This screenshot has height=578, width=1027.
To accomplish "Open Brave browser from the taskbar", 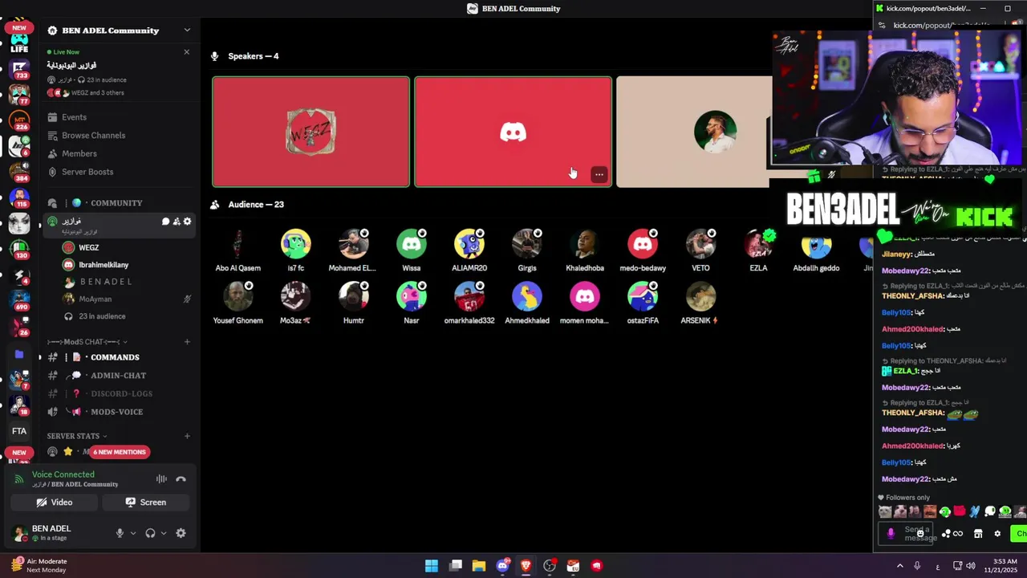I will [526, 566].
